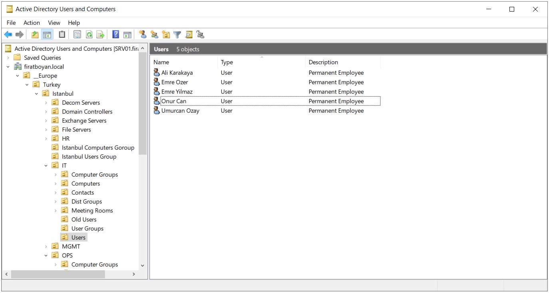Refresh the view with green arrow icon
This screenshot has height=293, width=549.
tap(89, 35)
